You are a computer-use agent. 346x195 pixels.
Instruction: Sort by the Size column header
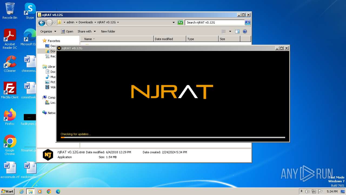pos(229,39)
